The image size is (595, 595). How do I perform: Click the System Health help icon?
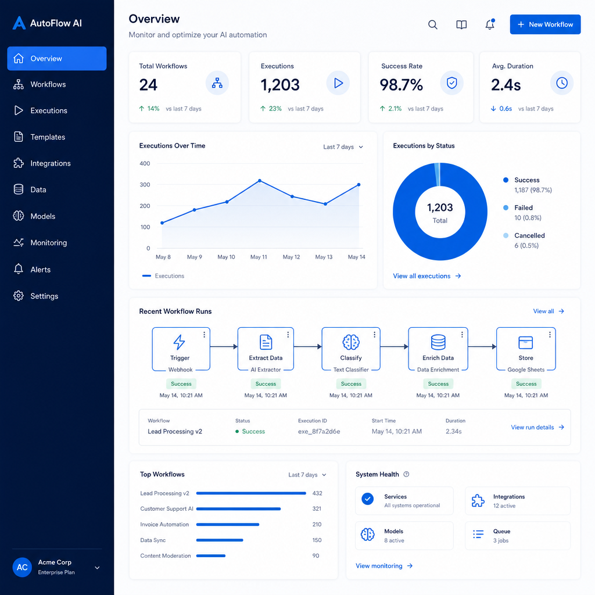(406, 474)
